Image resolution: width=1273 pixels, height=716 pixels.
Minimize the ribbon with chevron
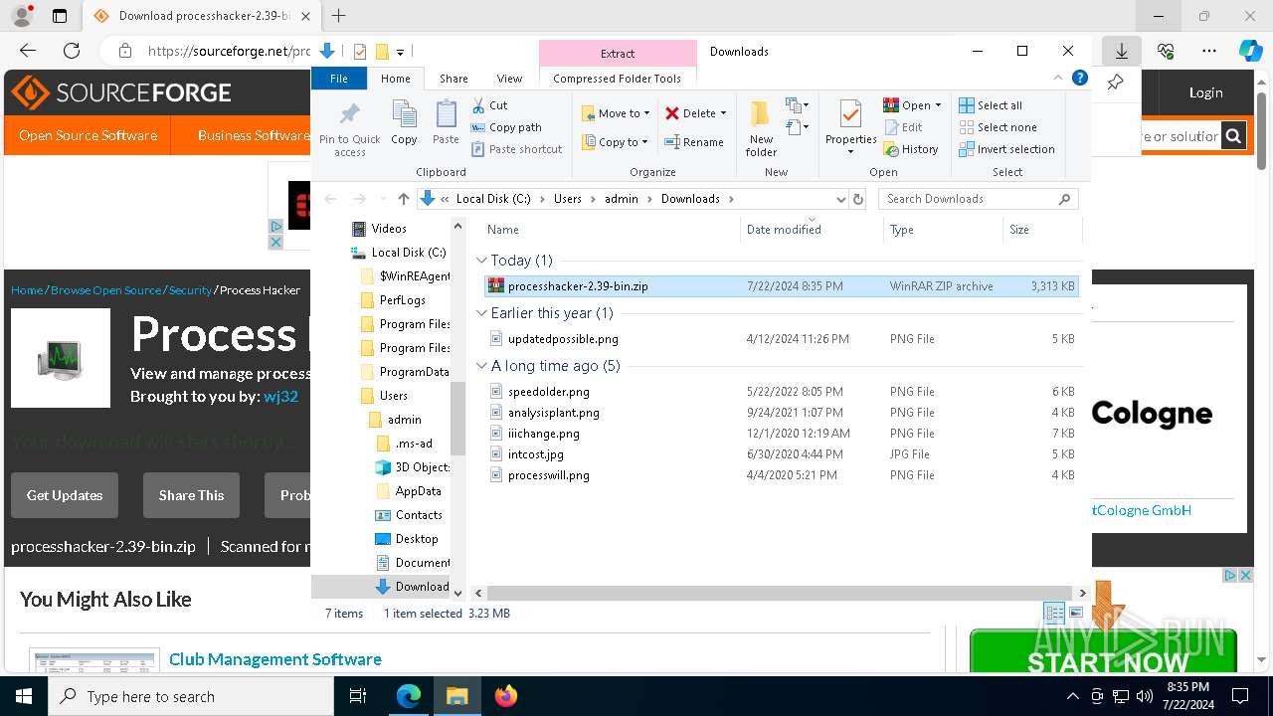click(1058, 79)
